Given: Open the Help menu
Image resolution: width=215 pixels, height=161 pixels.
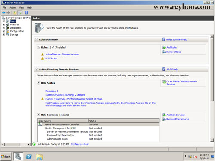Looking at the screenshot, I should point(29,8).
